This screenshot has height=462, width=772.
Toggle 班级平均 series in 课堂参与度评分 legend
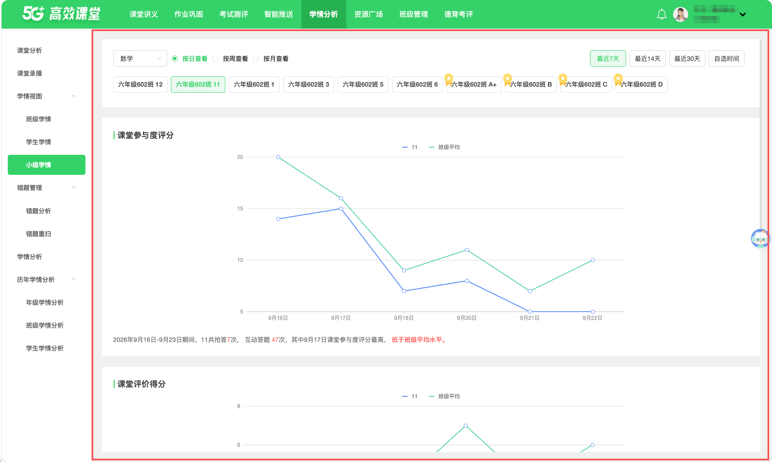click(x=444, y=147)
